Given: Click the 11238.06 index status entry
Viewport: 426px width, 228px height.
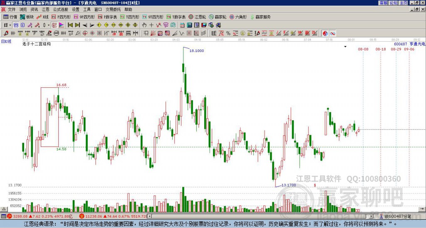Looking at the screenshot, I should coord(114,216).
